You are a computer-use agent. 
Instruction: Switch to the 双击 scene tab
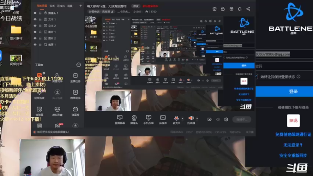pyautogui.click(x=52, y=6)
